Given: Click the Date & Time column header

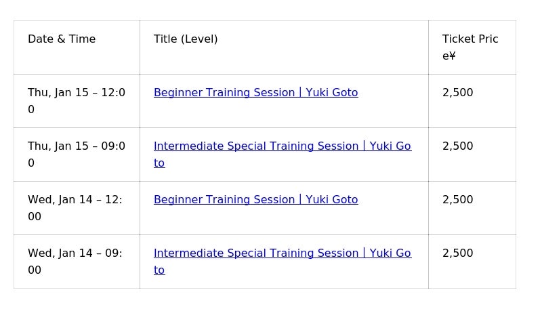Looking at the screenshot, I should coord(62,39).
